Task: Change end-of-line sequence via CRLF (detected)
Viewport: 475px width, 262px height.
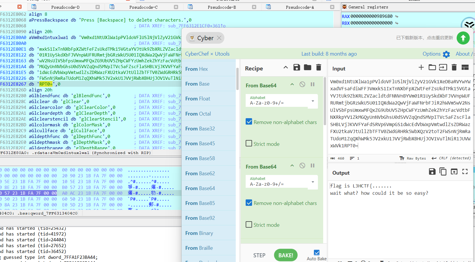Action: coord(451,158)
